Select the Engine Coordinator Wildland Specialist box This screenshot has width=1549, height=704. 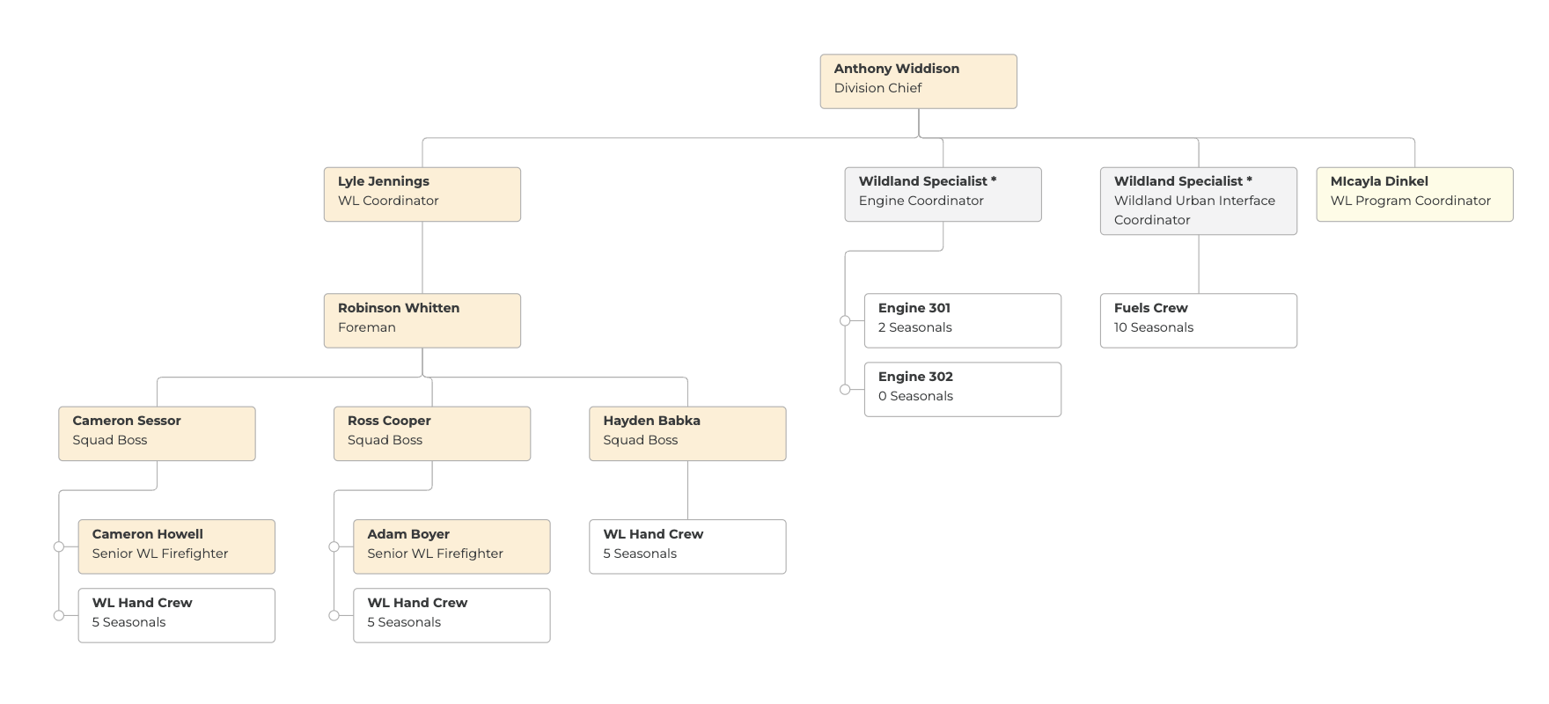click(x=943, y=194)
